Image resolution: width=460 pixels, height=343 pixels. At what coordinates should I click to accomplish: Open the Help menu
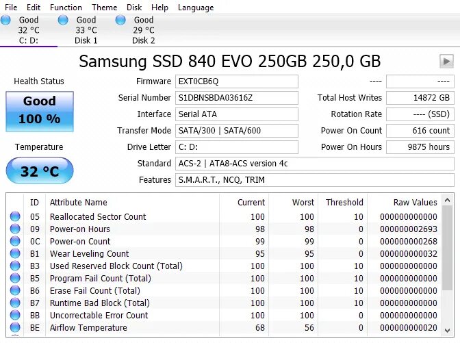[160, 8]
